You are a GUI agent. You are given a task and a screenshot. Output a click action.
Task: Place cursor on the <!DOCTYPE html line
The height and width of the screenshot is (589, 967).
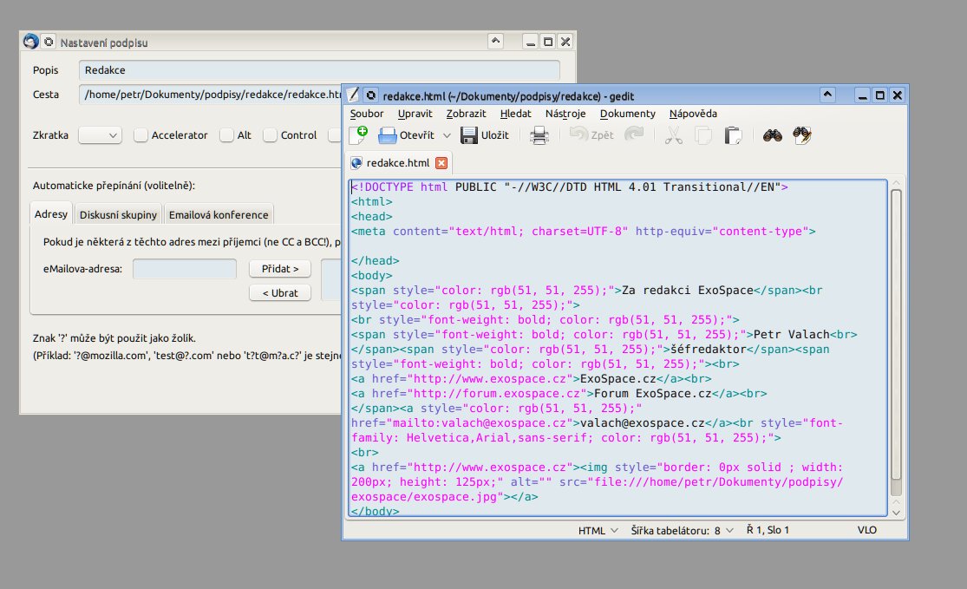[569, 187]
